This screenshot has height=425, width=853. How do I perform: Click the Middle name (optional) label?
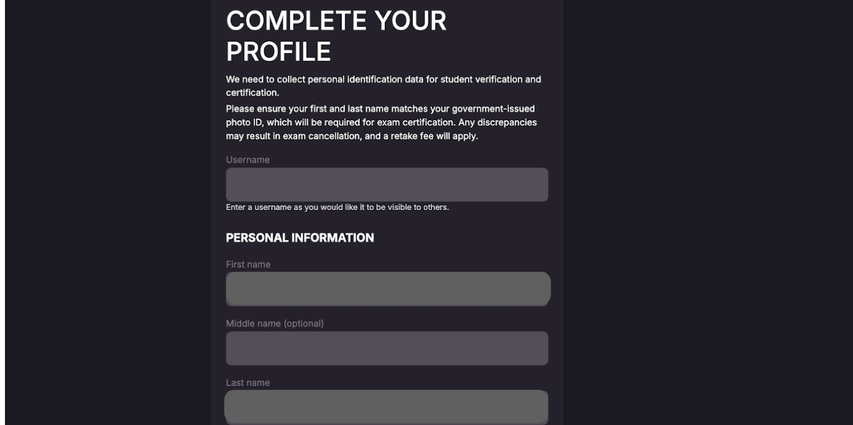(275, 323)
